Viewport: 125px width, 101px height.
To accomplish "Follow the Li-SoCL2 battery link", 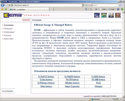I will pyautogui.click(x=46, y=77).
